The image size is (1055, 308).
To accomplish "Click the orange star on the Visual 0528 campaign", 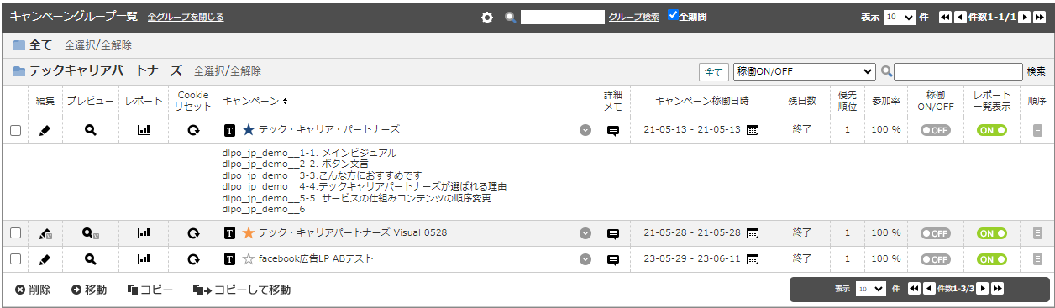I will [x=248, y=233].
